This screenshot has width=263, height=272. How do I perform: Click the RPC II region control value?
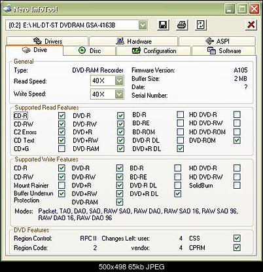pos(88,238)
